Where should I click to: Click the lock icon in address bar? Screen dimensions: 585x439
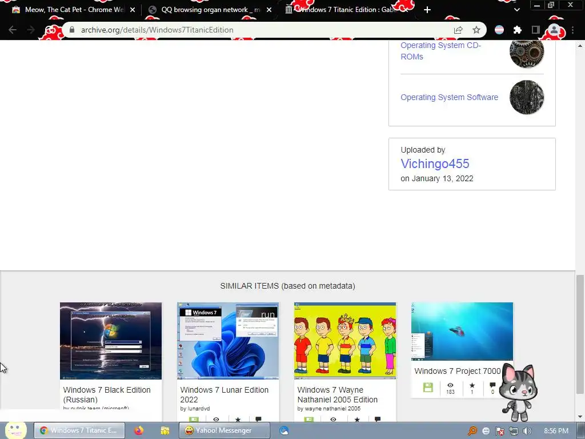pyautogui.click(x=72, y=30)
